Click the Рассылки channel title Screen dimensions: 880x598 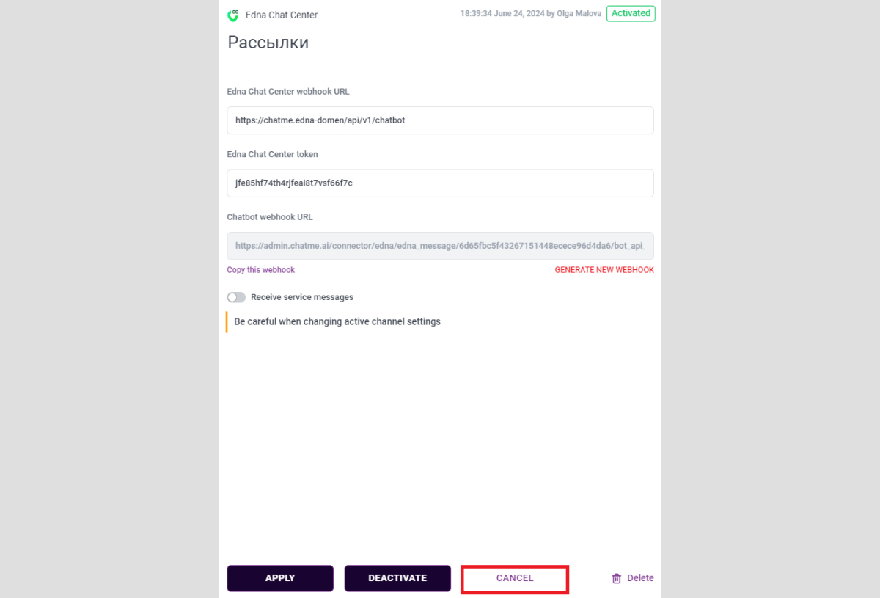point(268,43)
